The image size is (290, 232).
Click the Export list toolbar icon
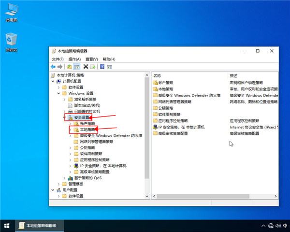(x=93, y=67)
